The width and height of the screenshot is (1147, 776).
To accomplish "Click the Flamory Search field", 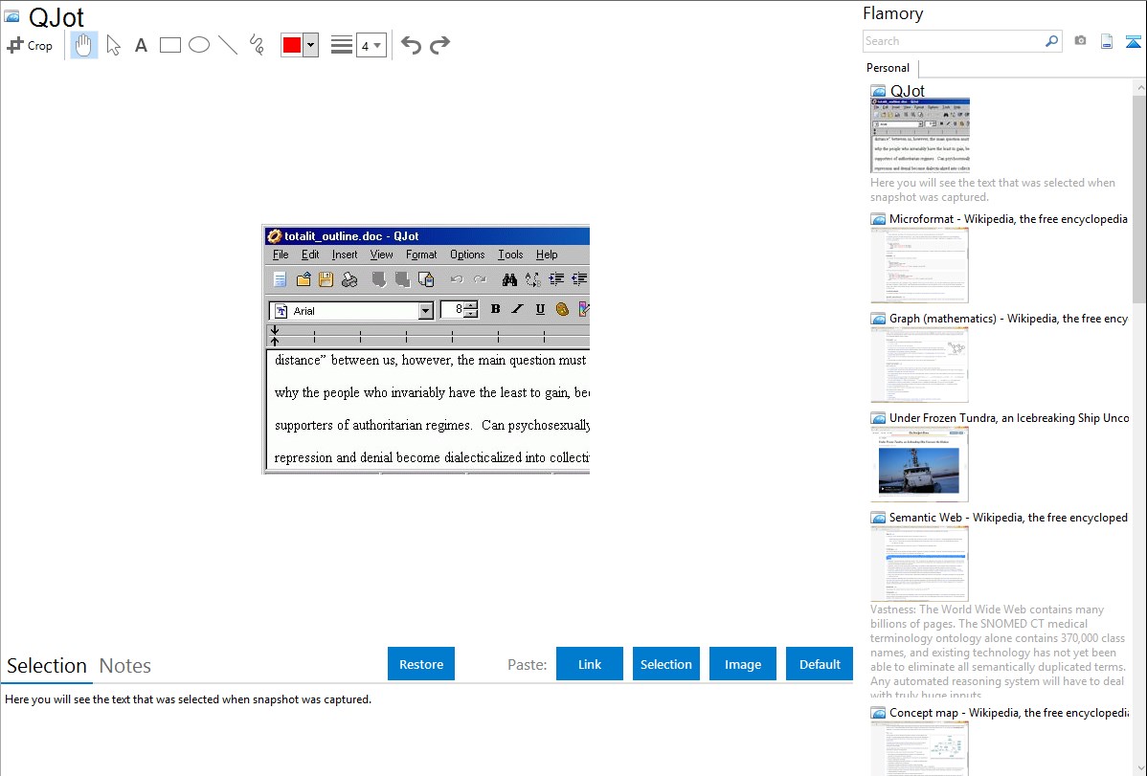I will (x=953, y=41).
